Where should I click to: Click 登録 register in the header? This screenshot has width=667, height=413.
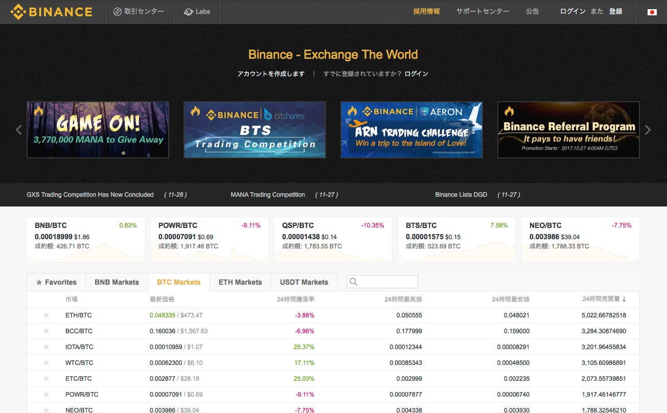pyautogui.click(x=615, y=11)
